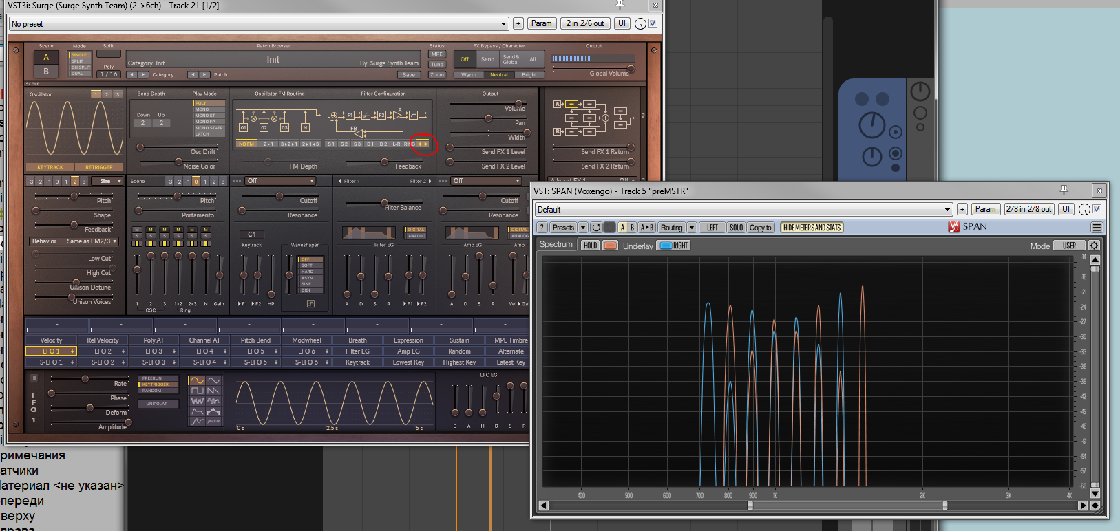Enable SPAN SOLO mode
The image size is (1120, 531).
(x=736, y=228)
